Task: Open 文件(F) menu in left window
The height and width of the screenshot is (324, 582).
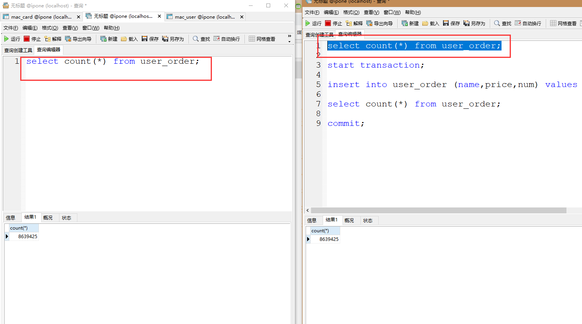Action: click(x=10, y=28)
